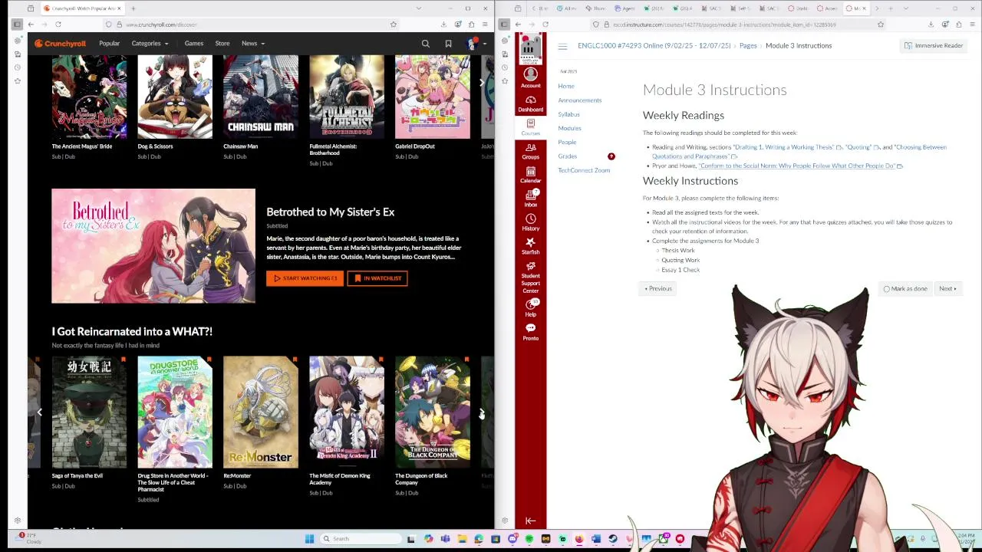Screen dimensions: 982x552
Task: Toggle sidebar in the Canvas browser window
Action: (504, 25)
